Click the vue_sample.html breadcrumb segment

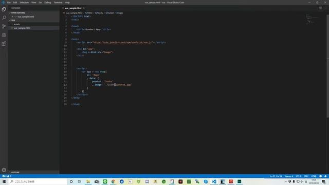tap(74, 13)
